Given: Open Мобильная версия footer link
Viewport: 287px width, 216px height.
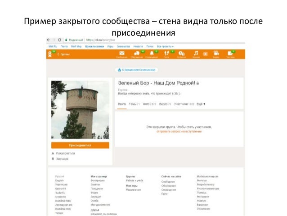Looking at the screenshot, I should point(207,176).
